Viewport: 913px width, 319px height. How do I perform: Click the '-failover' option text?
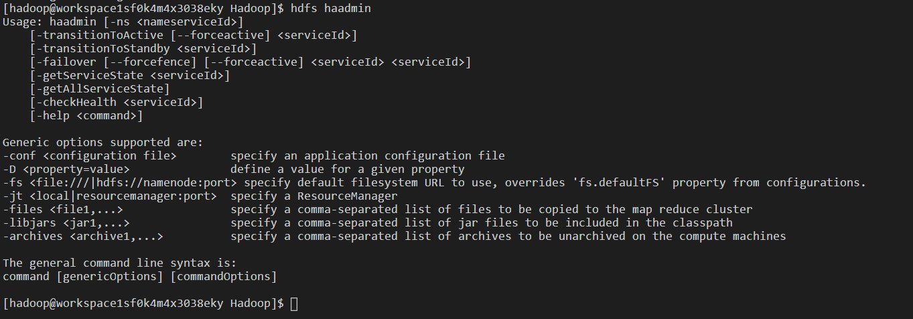[x=66, y=62]
